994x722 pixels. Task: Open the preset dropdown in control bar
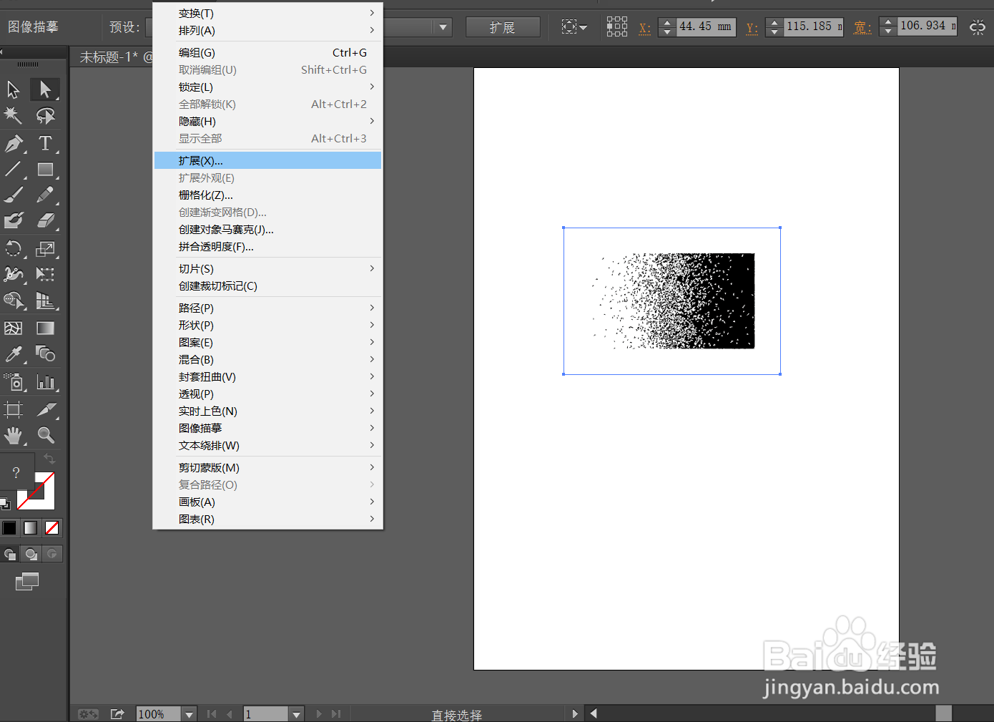click(x=443, y=27)
